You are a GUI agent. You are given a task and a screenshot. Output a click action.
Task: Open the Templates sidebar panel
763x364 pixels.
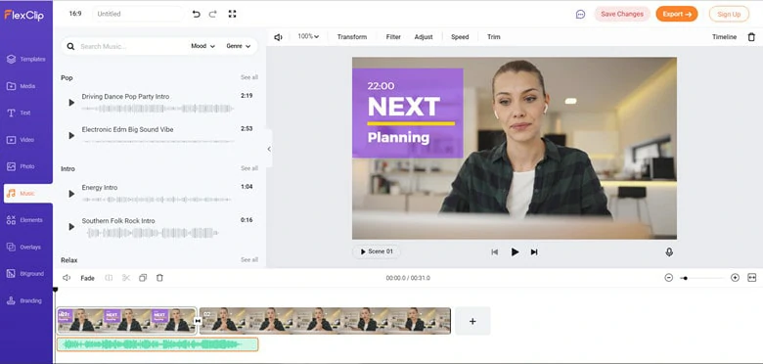point(26,60)
